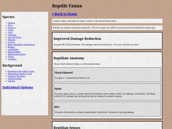Click the Reptile Fauna page title
Screen dimensions: 172x129
click(x=67, y=6)
